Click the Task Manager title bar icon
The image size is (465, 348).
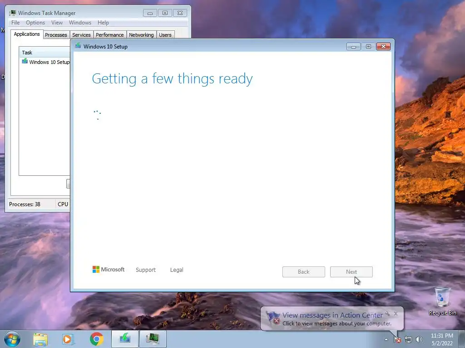pos(12,13)
